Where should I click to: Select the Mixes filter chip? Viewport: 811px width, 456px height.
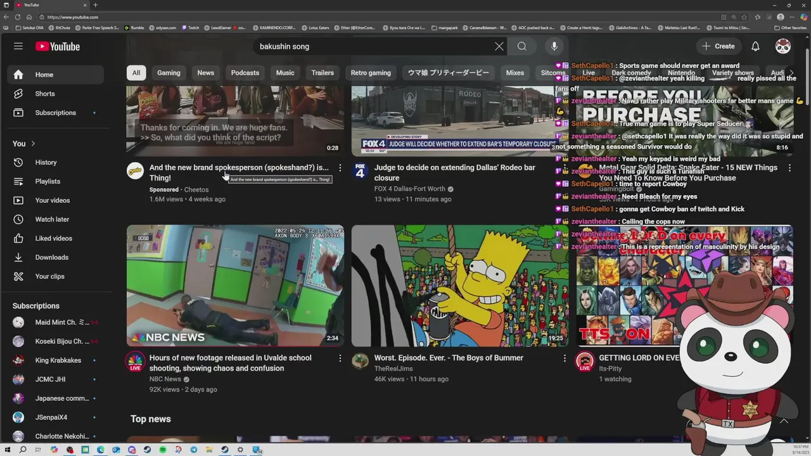(x=514, y=73)
